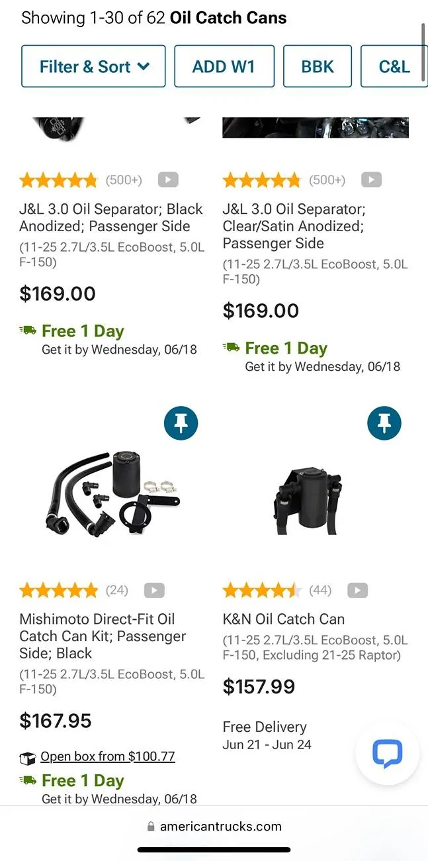Play video for black J&L 3.0 Separator

(x=168, y=179)
